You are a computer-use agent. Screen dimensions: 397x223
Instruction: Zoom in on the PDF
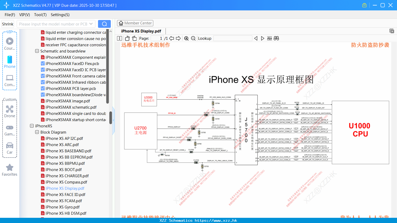(186, 38)
